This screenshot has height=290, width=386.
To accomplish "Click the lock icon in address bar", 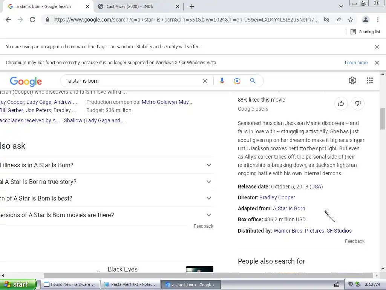I will (47, 20).
